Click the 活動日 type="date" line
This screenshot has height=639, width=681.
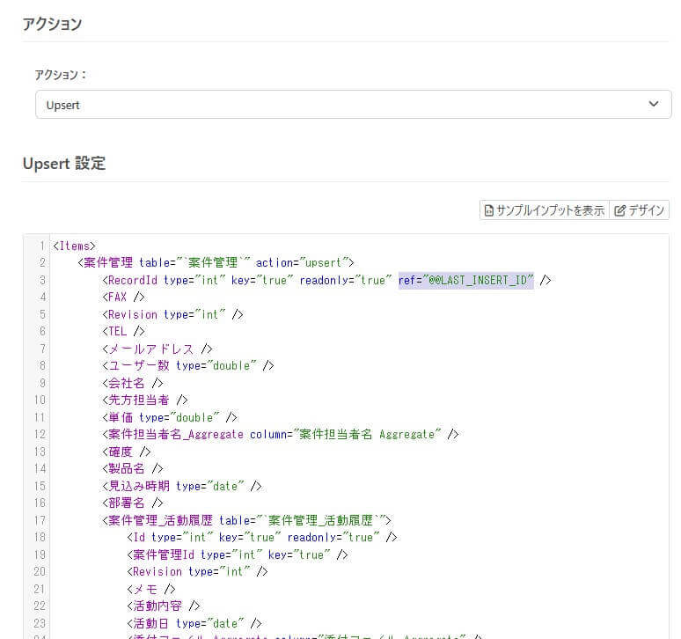click(x=194, y=623)
